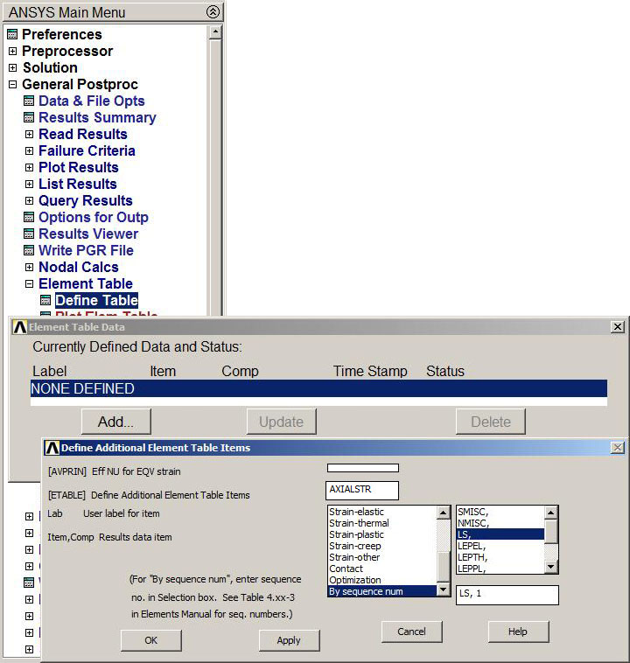Click the Options for Outp icon
The width and height of the screenshot is (630, 663).
[29, 218]
